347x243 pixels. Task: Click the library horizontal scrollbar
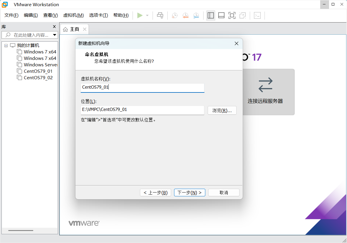pyautogui.click(x=21, y=230)
